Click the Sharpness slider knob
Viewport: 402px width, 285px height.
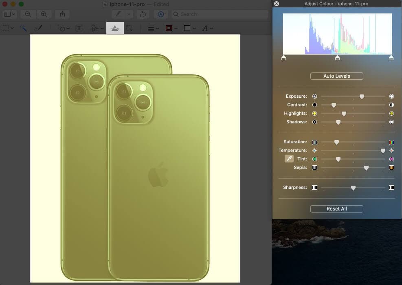pyautogui.click(x=353, y=188)
